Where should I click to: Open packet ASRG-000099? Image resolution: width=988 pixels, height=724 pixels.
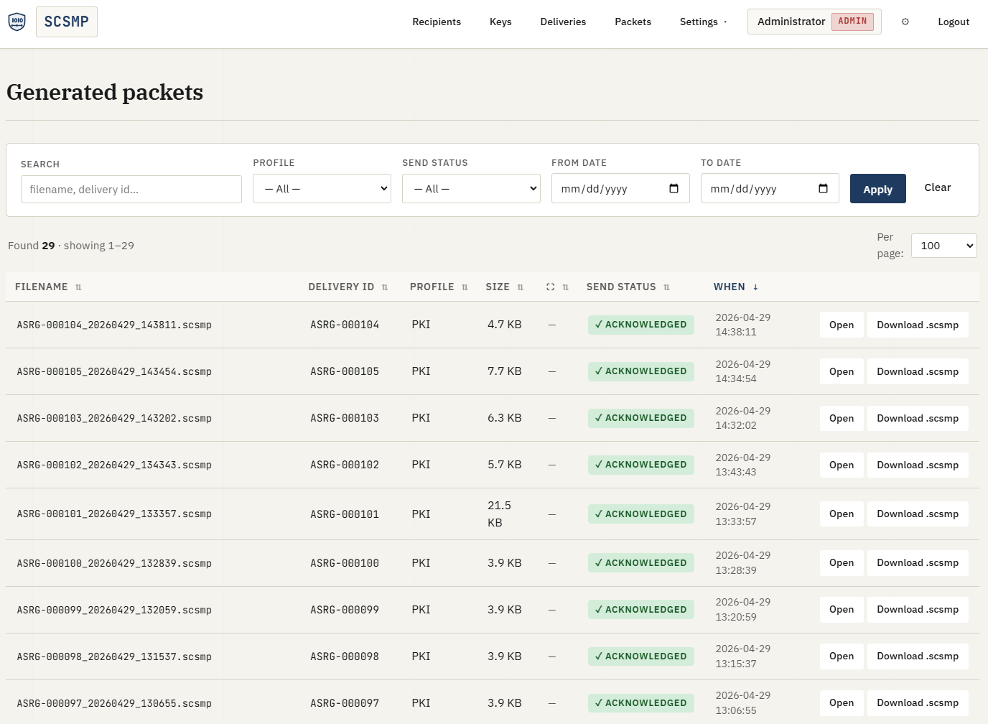click(842, 610)
